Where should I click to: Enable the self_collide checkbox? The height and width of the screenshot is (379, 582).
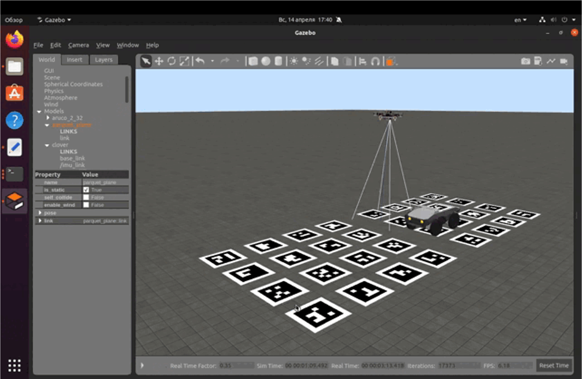click(x=86, y=197)
